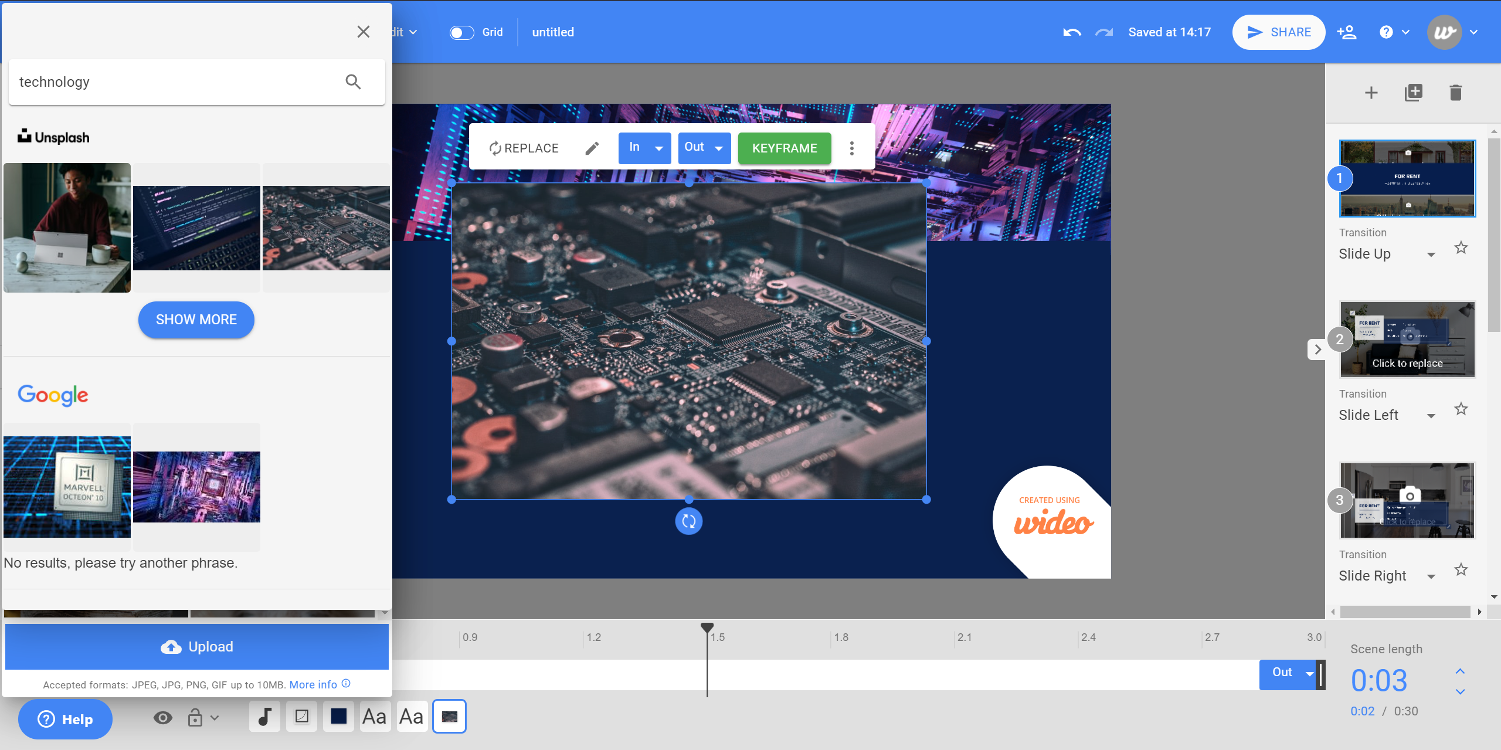
Task: Select Unsplash code screen photo
Action: tap(196, 228)
